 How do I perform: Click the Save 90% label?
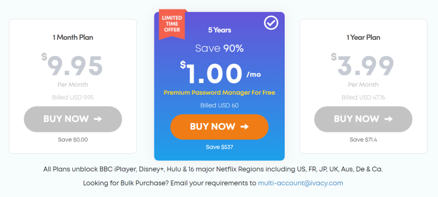coord(220,49)
